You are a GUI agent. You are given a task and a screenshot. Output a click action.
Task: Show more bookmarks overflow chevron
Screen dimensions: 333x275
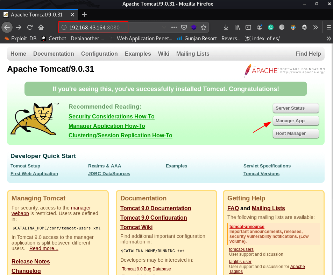click(x=329, y=39)
